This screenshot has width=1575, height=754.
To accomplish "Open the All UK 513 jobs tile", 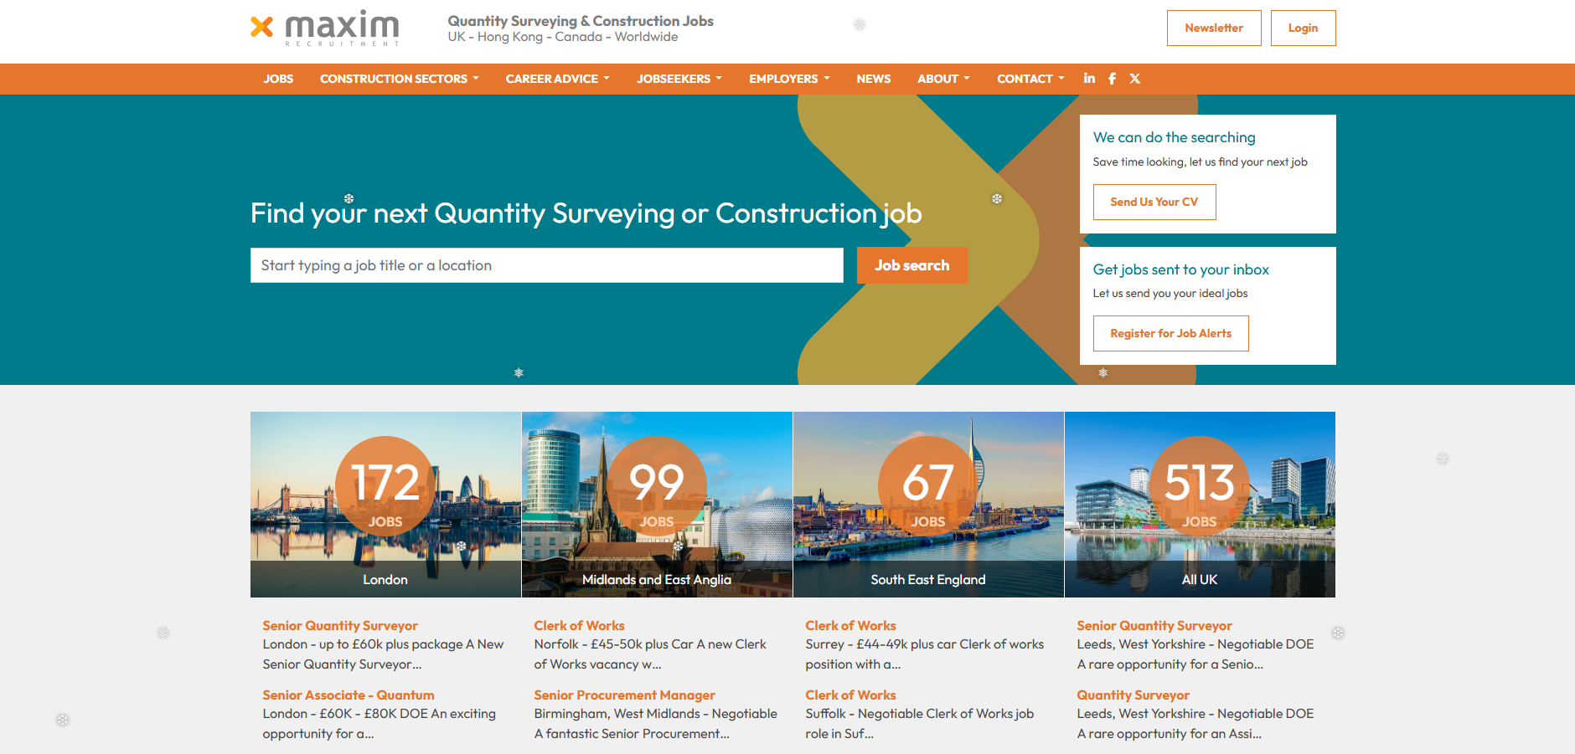I will tap(1200, 505).
